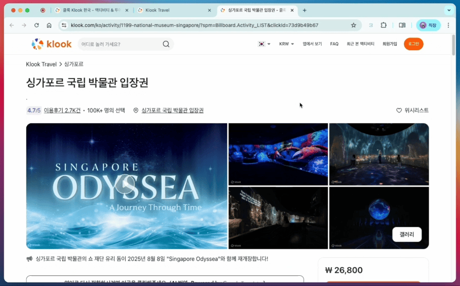This screenshot has width=460, height=286.
Task: View the red crab projection thumbnail
Action: pyautogui.click(x=278, y=155)
